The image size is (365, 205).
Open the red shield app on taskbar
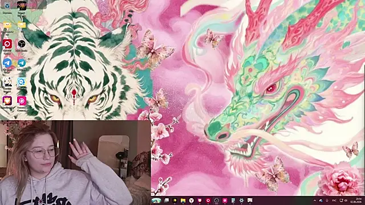(x=200, y=200)
